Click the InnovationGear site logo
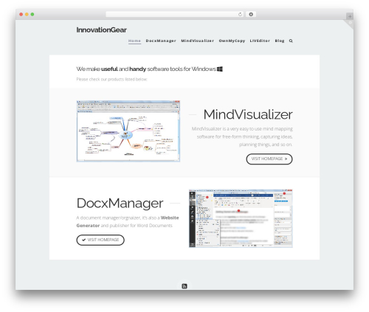The image size is (369, 312). [101, 30]
